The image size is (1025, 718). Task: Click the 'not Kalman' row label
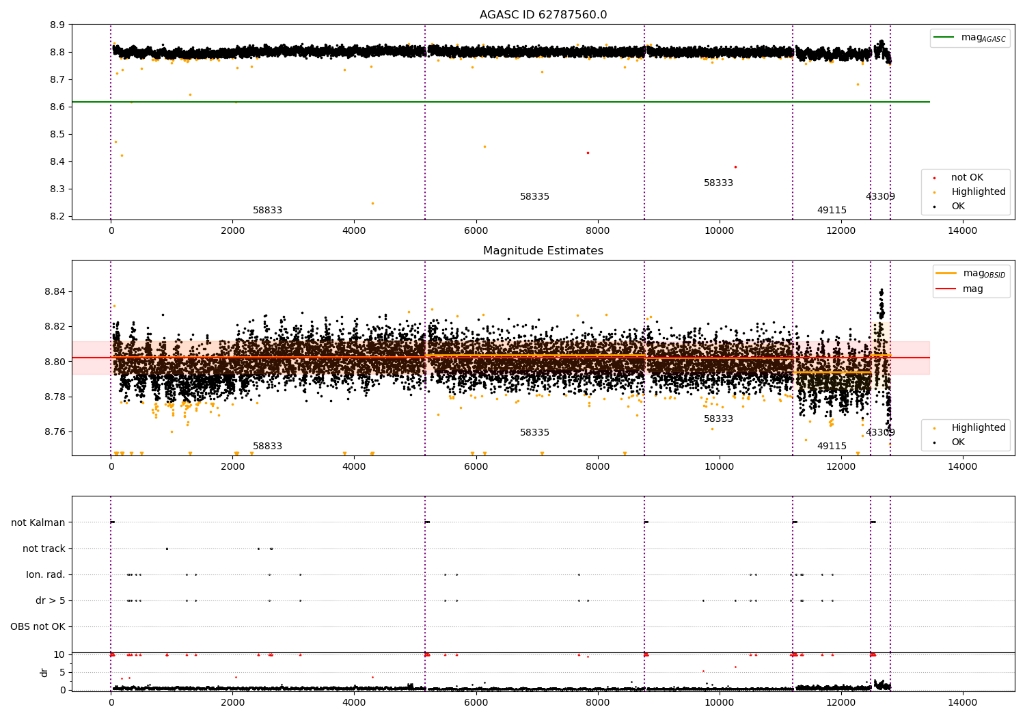coord(38,523)
